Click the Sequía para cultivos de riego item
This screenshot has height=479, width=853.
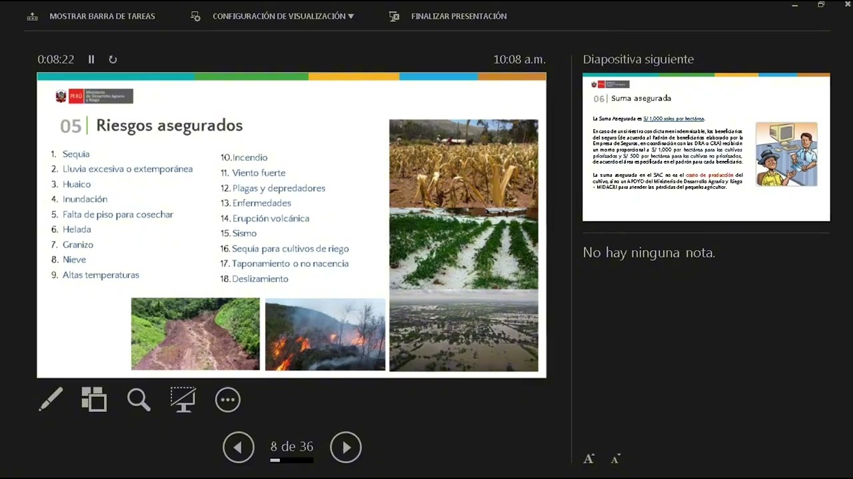(x=291, y=249)
